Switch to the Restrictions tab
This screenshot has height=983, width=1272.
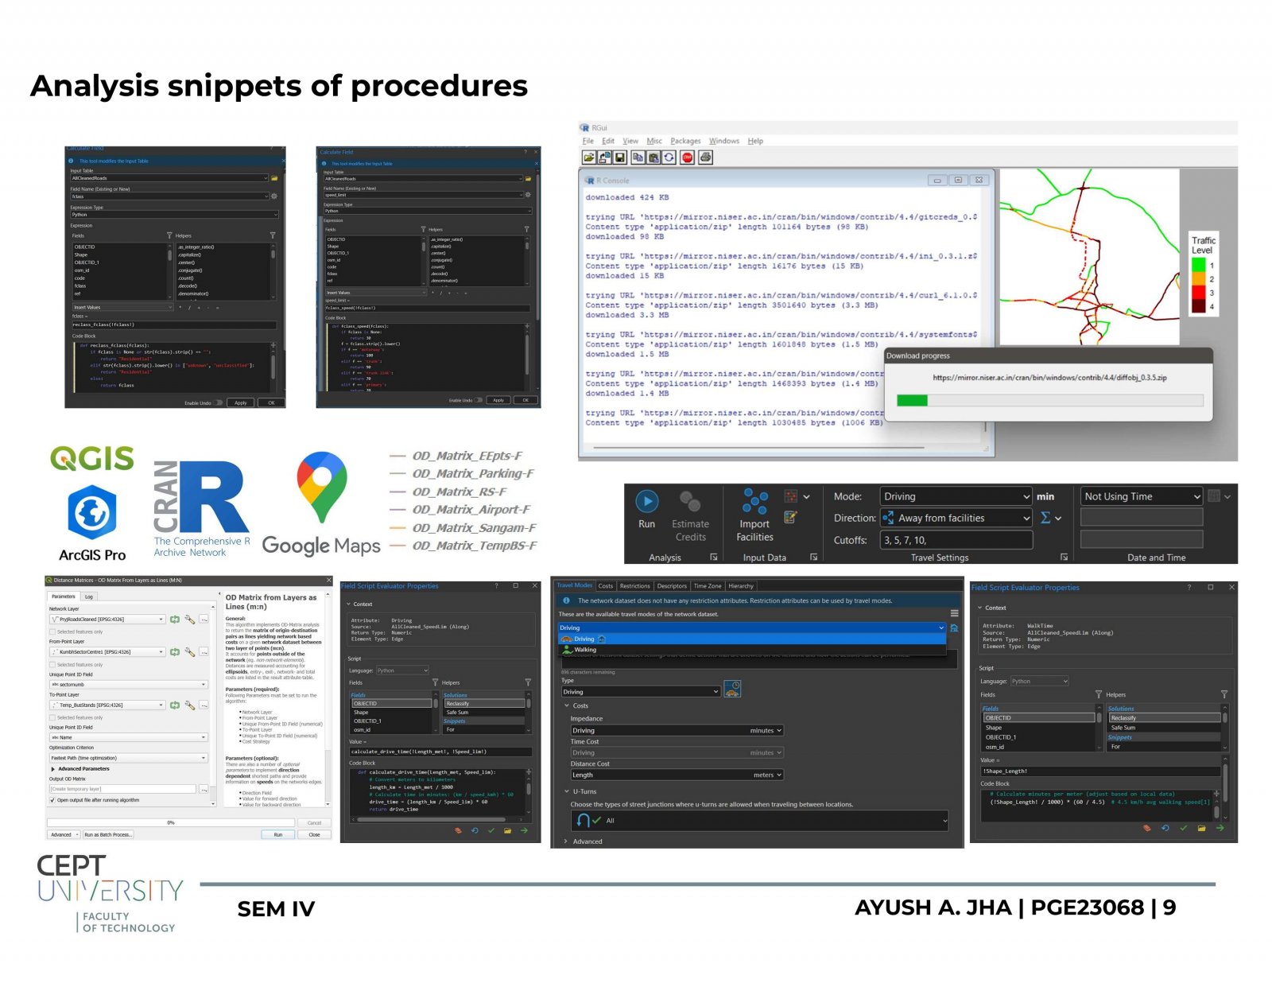634,586
